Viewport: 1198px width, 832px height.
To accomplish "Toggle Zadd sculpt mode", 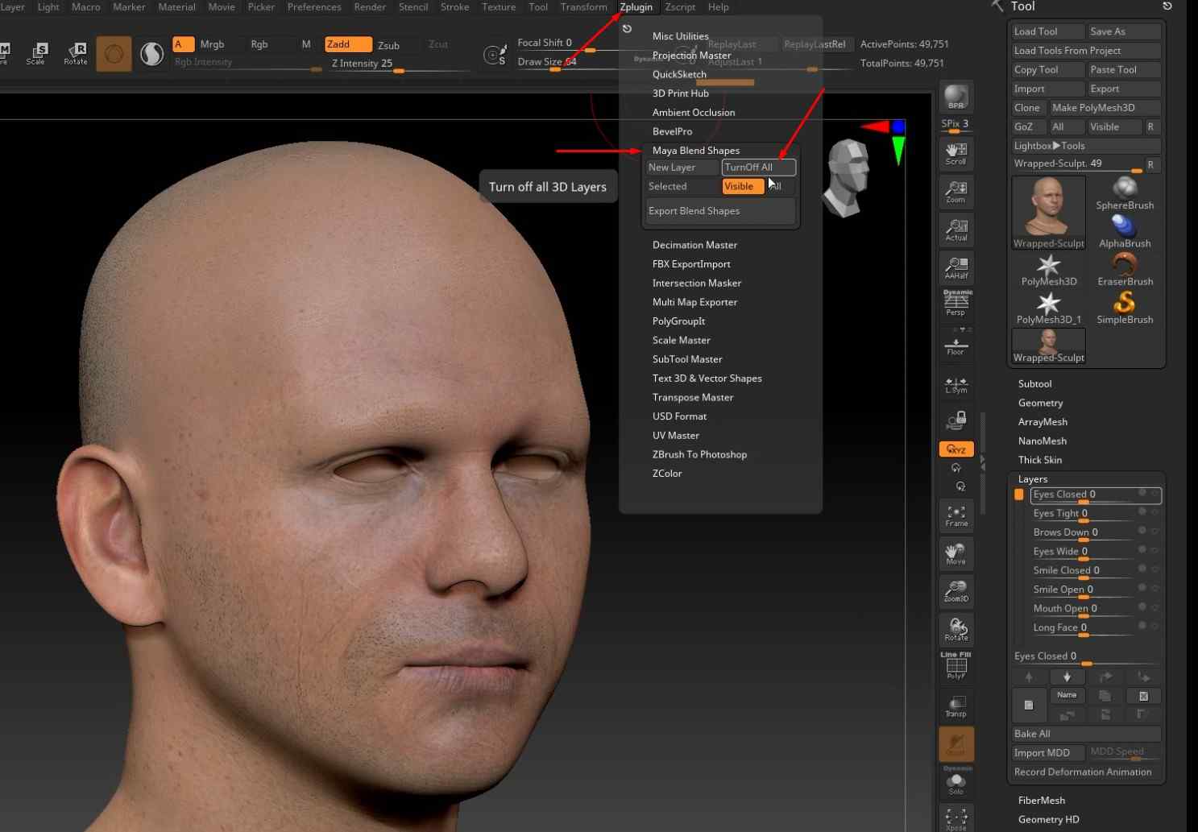I will pyautogui.click(x=348, y=44).
